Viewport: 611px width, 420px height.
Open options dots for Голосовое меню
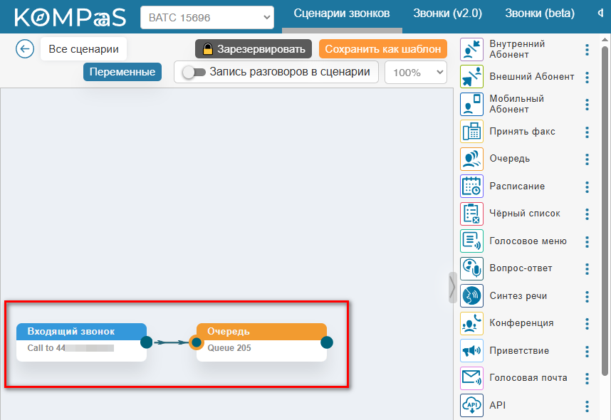point(587,242)
